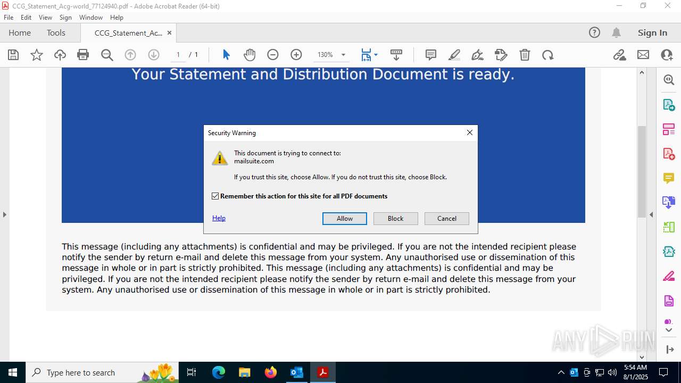This screenshot has height=383, width=681.
Task: Print the document icon
Action: click(83, 55)
